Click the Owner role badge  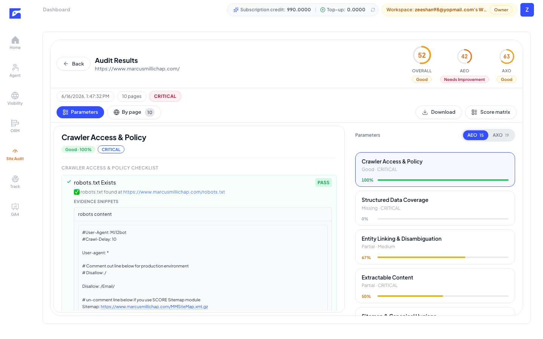[x=501, y=10]
